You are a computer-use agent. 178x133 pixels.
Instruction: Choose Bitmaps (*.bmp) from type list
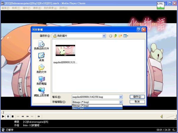pyautogui.click(x=97, y=106)
